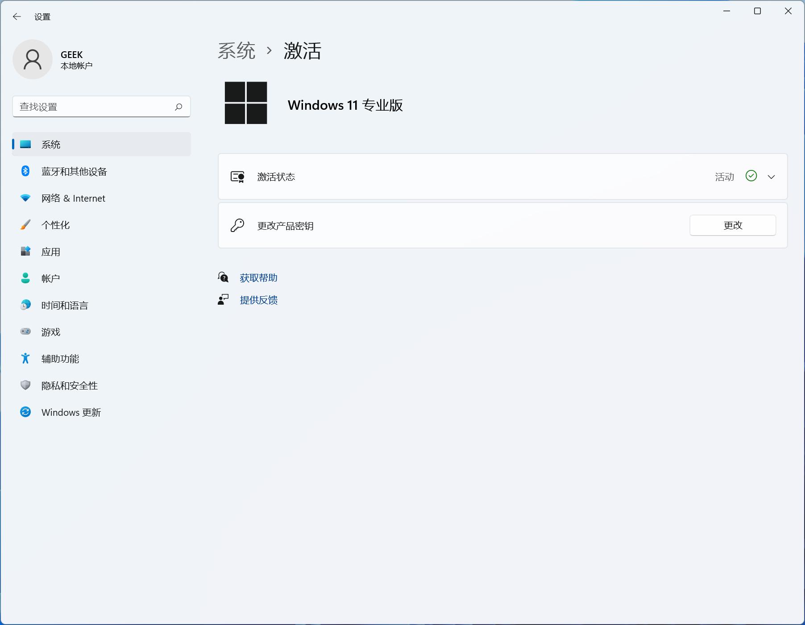Click the GEEK local account avatar

click(33, 59)
